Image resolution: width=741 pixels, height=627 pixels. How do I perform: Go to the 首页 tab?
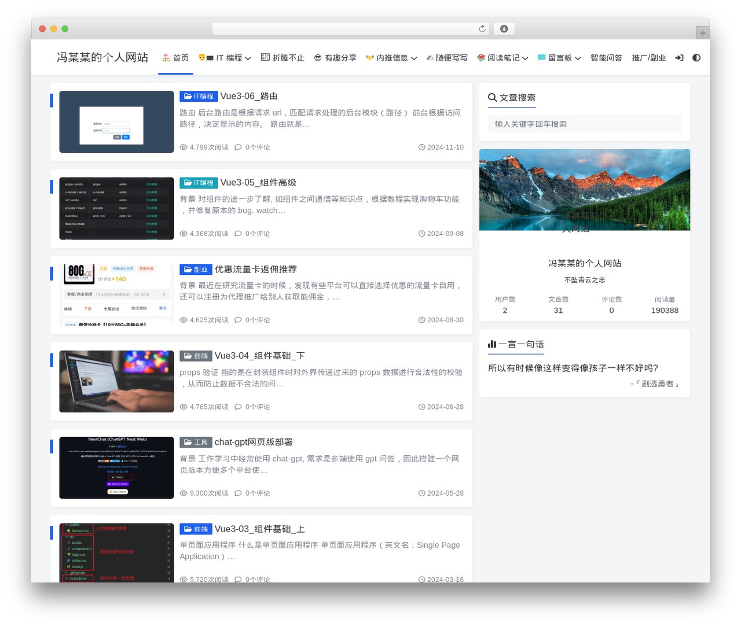click(x=175, y=58)
